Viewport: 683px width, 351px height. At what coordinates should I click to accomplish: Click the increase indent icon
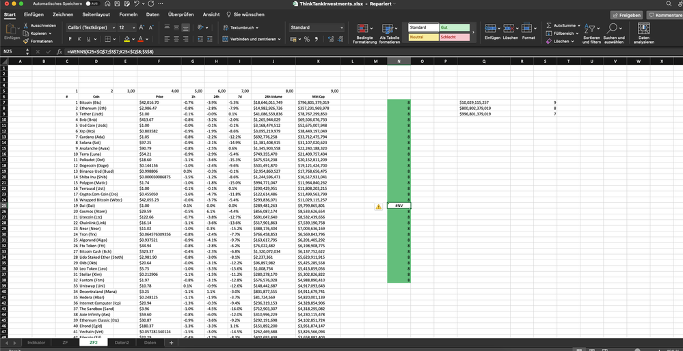click(210, 39)
